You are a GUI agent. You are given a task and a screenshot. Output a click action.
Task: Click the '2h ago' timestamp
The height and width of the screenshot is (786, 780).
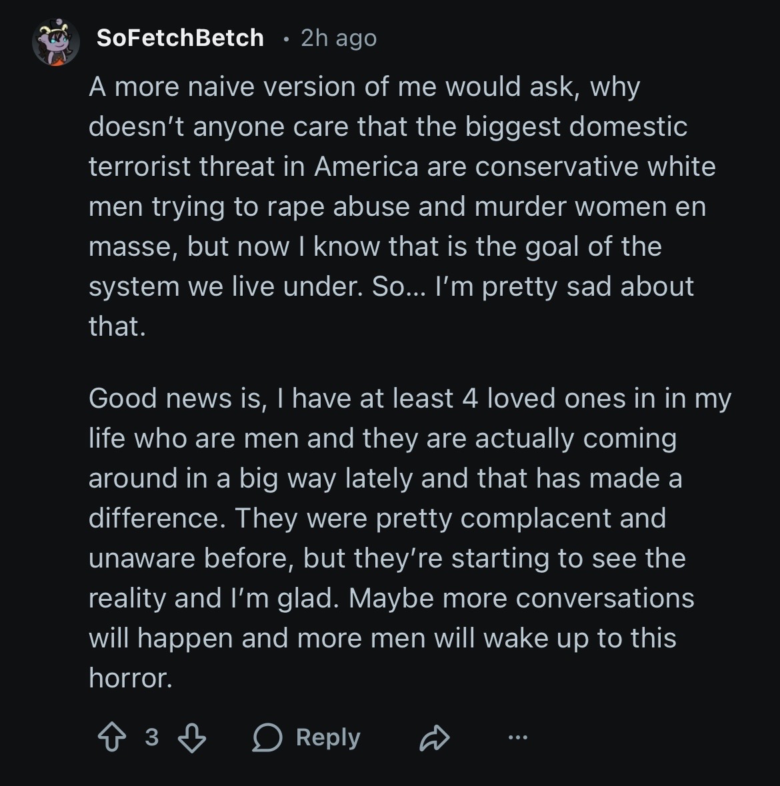pyautogui.click(x=338, y=38)
